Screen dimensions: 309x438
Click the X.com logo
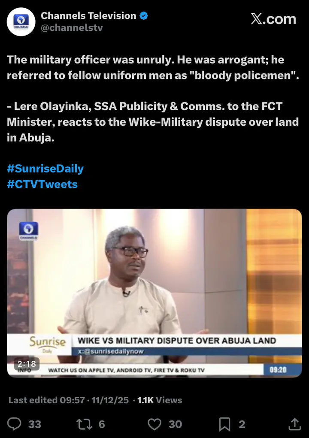point(273,19)
